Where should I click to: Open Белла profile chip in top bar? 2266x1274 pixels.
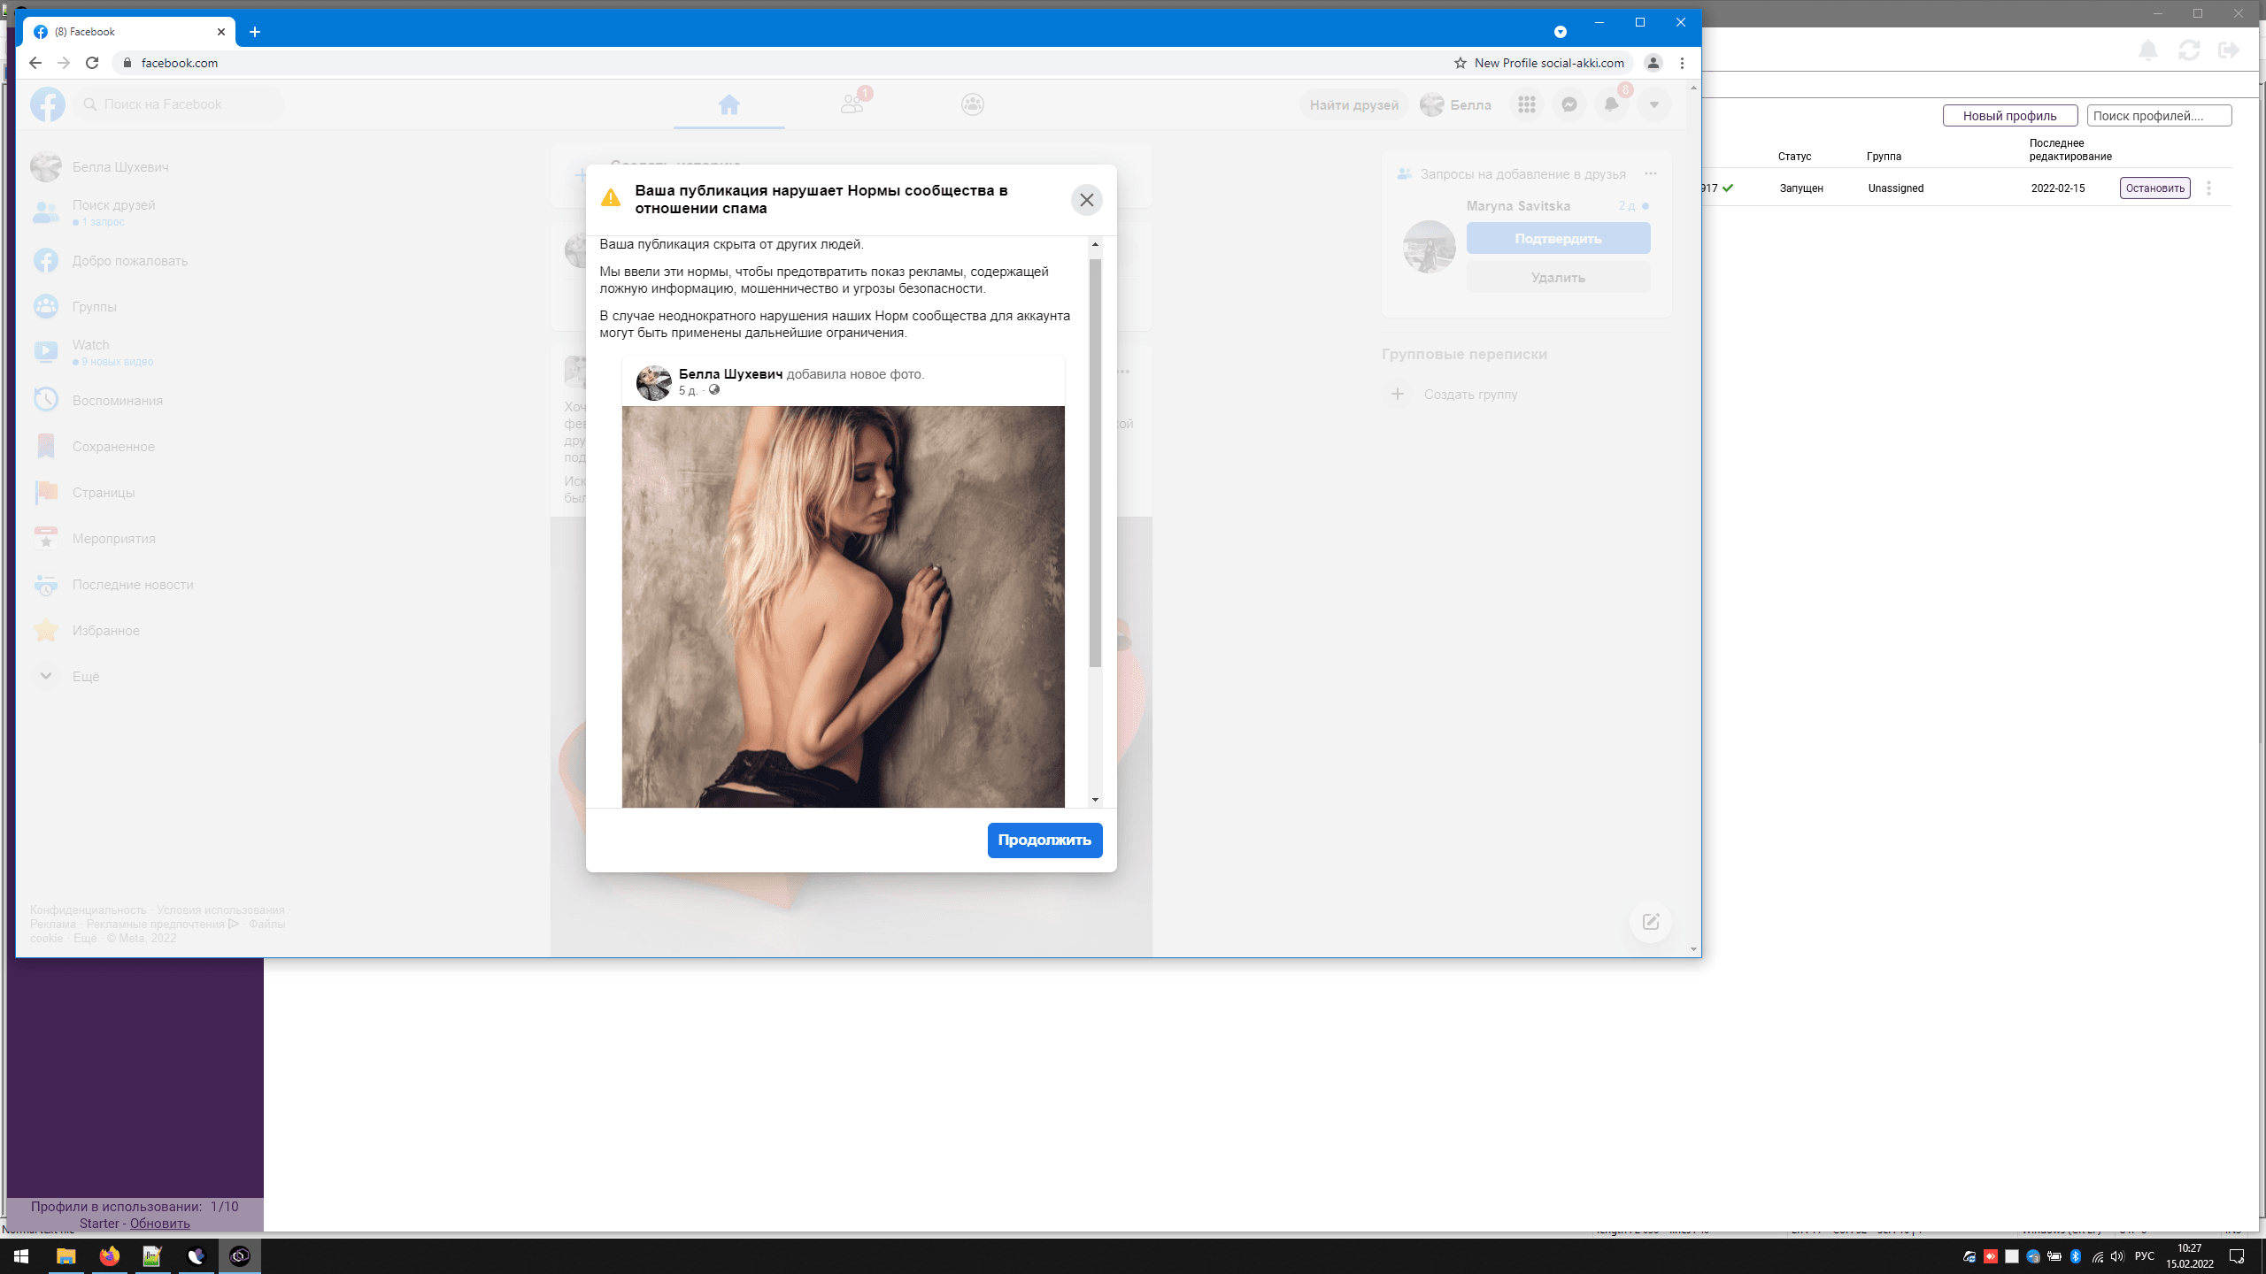pyautogui.click(x=1456, y=104)
